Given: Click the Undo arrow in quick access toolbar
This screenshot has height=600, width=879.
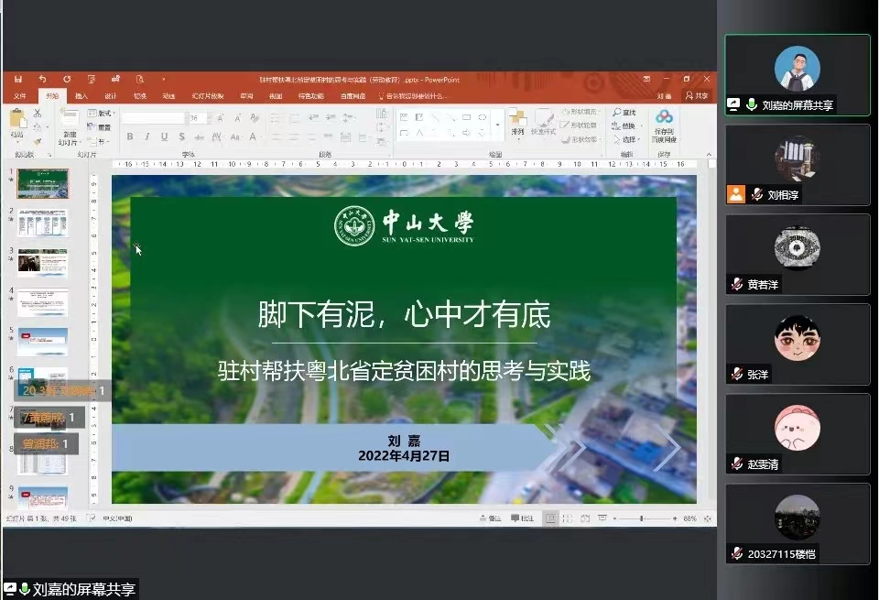Looking at the screenshot, I should tap(43, 80).
